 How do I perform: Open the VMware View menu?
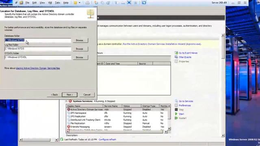click(42, 3)
